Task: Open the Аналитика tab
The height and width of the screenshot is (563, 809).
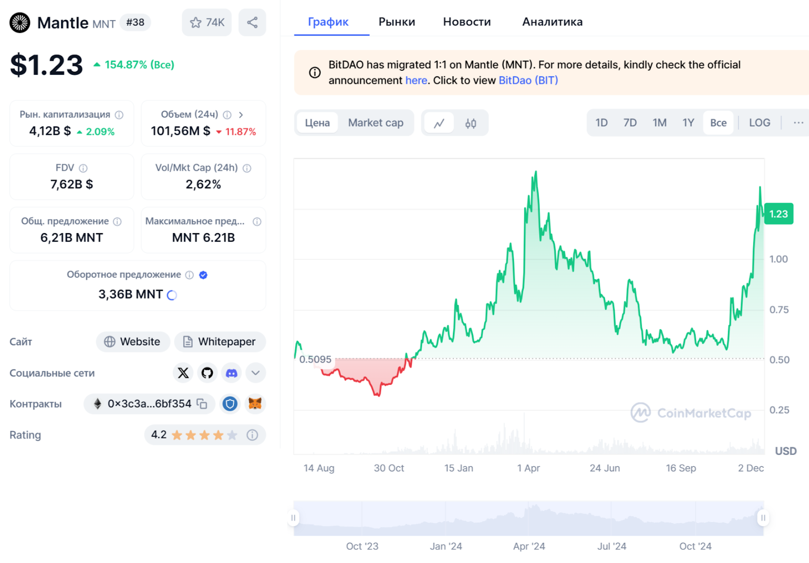Action: click(553, 22)
